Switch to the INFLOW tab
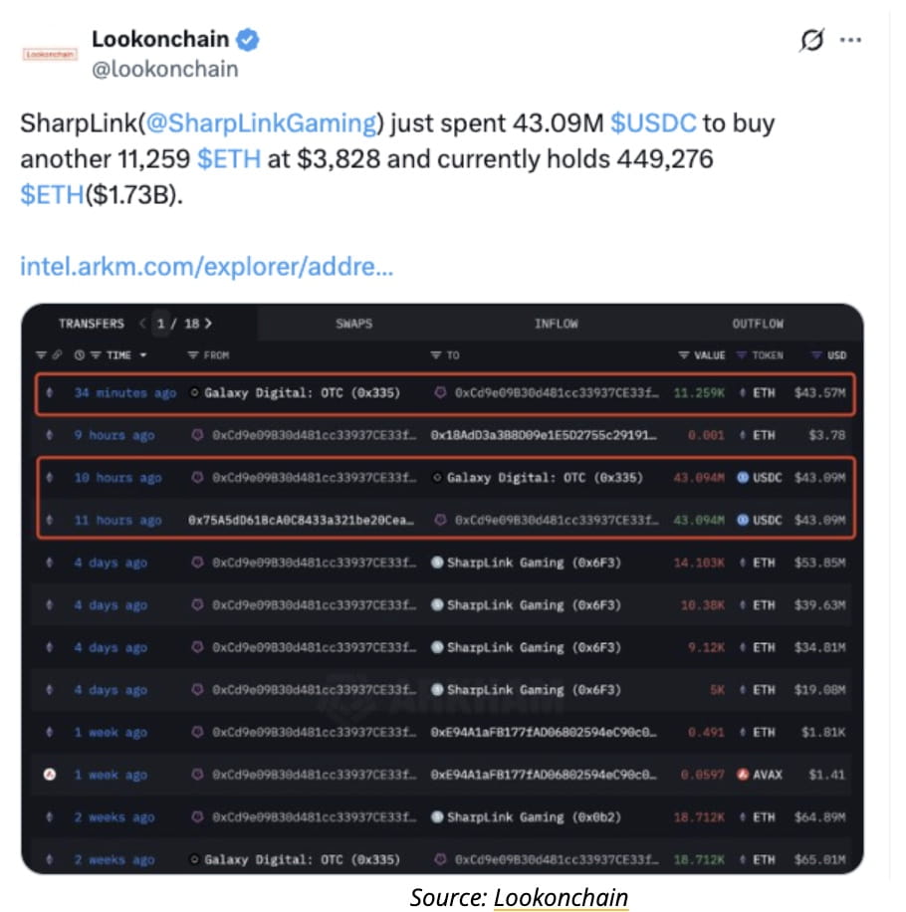Image resolution: width=906 pixels, height=912 pixels. click(x=556, y=324)
